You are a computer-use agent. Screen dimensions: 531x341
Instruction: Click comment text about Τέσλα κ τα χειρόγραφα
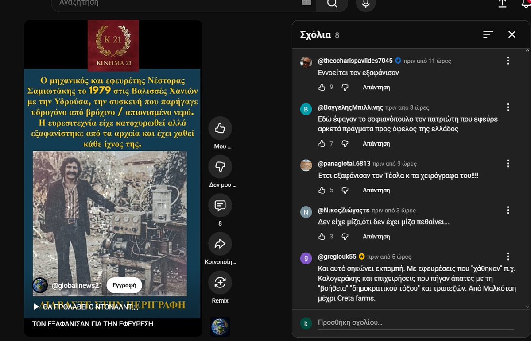click(x=398, y=176)
